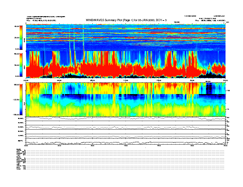This screenshot has height=187, width=243.
Task: Click the 24:00 label under RAD1
Action: (225, 80)
